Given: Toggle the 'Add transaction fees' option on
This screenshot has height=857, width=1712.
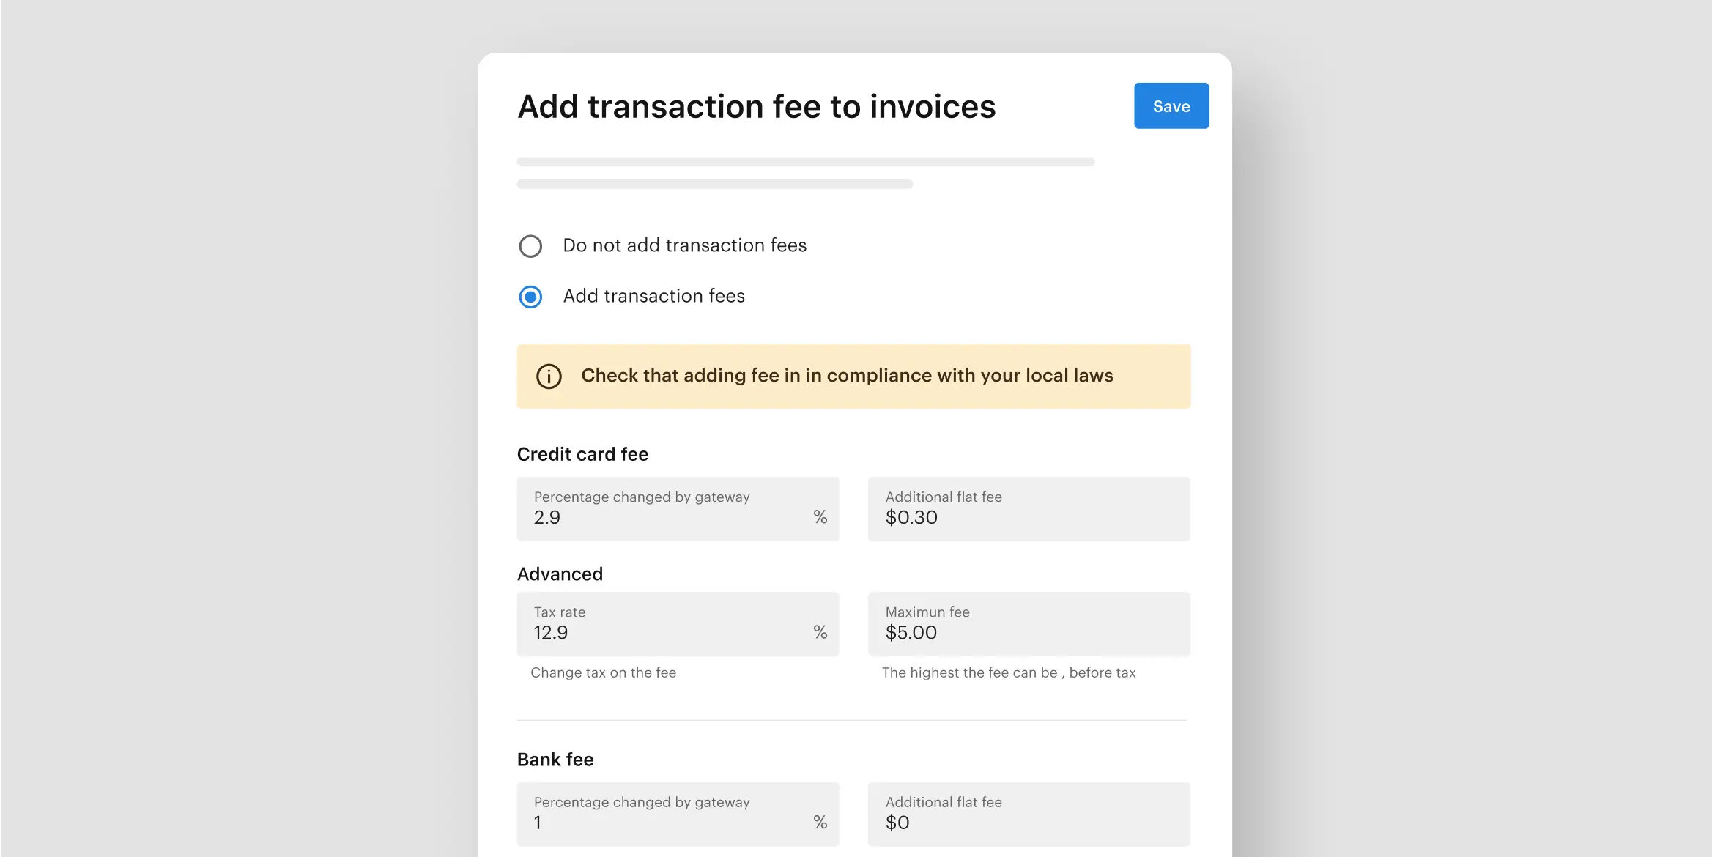Looking at the screenshot, I should [530, 295].
